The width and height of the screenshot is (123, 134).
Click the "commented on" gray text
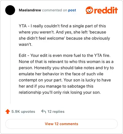[x=54, y=10]
